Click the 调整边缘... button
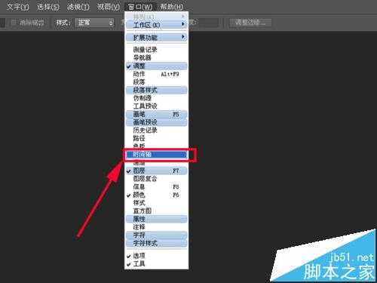 pos(250,23)
